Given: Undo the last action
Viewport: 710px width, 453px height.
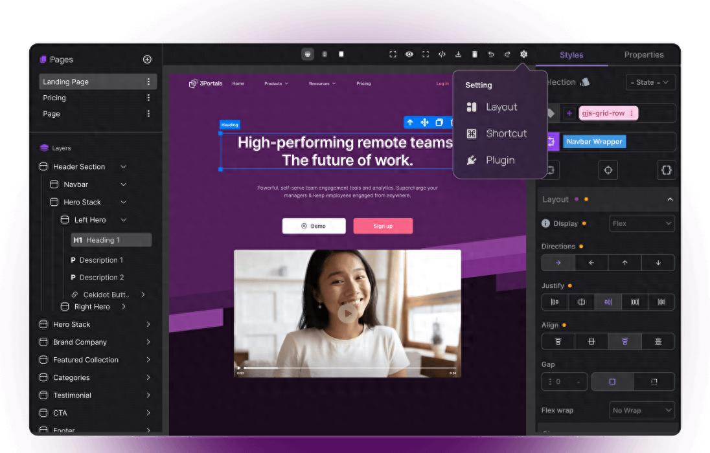Looking at the screenshot, I should click(491, 54).
